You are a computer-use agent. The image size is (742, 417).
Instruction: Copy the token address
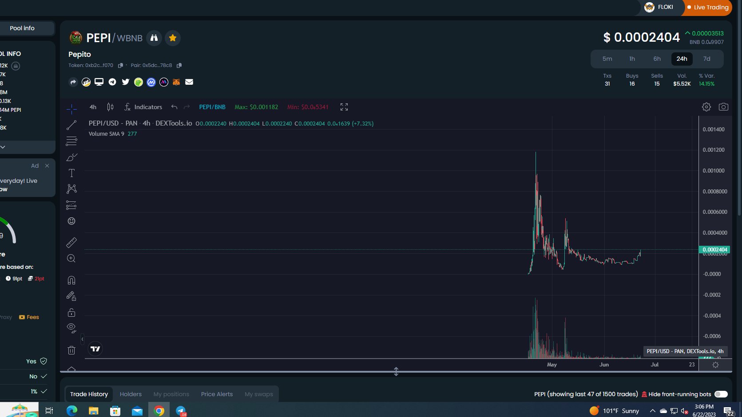(120, 65)
